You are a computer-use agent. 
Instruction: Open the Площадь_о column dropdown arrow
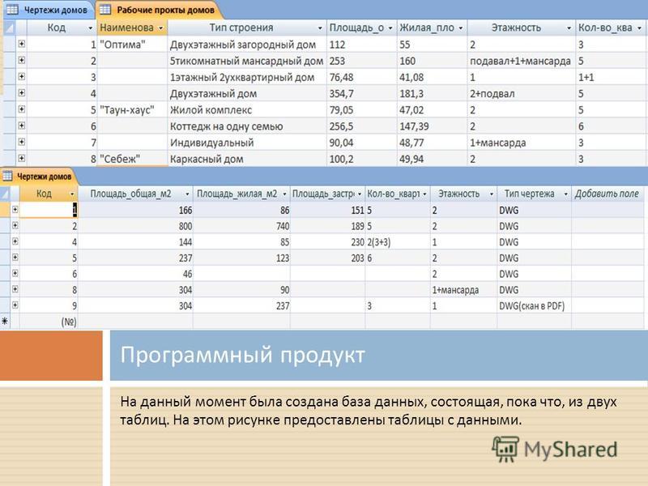pyautogui.click(x=390, y=28)
